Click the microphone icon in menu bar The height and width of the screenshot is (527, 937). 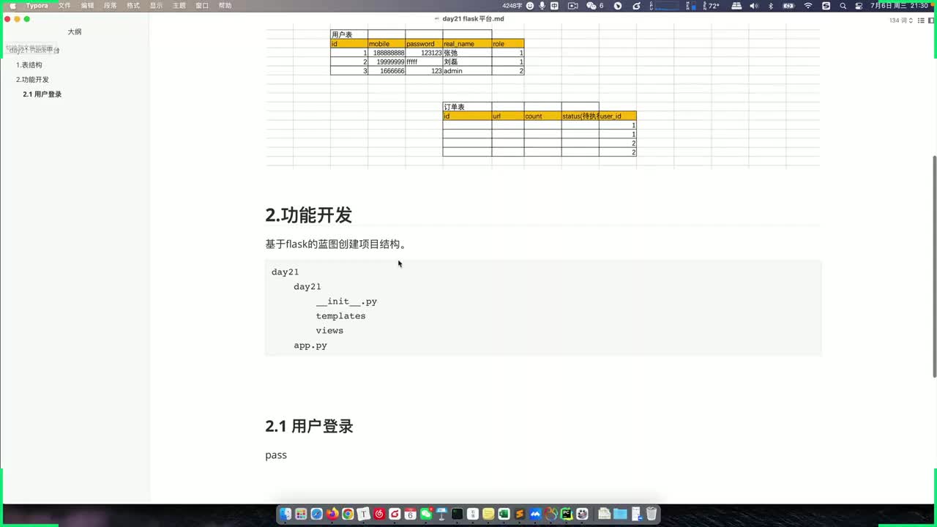pos(542,6)
